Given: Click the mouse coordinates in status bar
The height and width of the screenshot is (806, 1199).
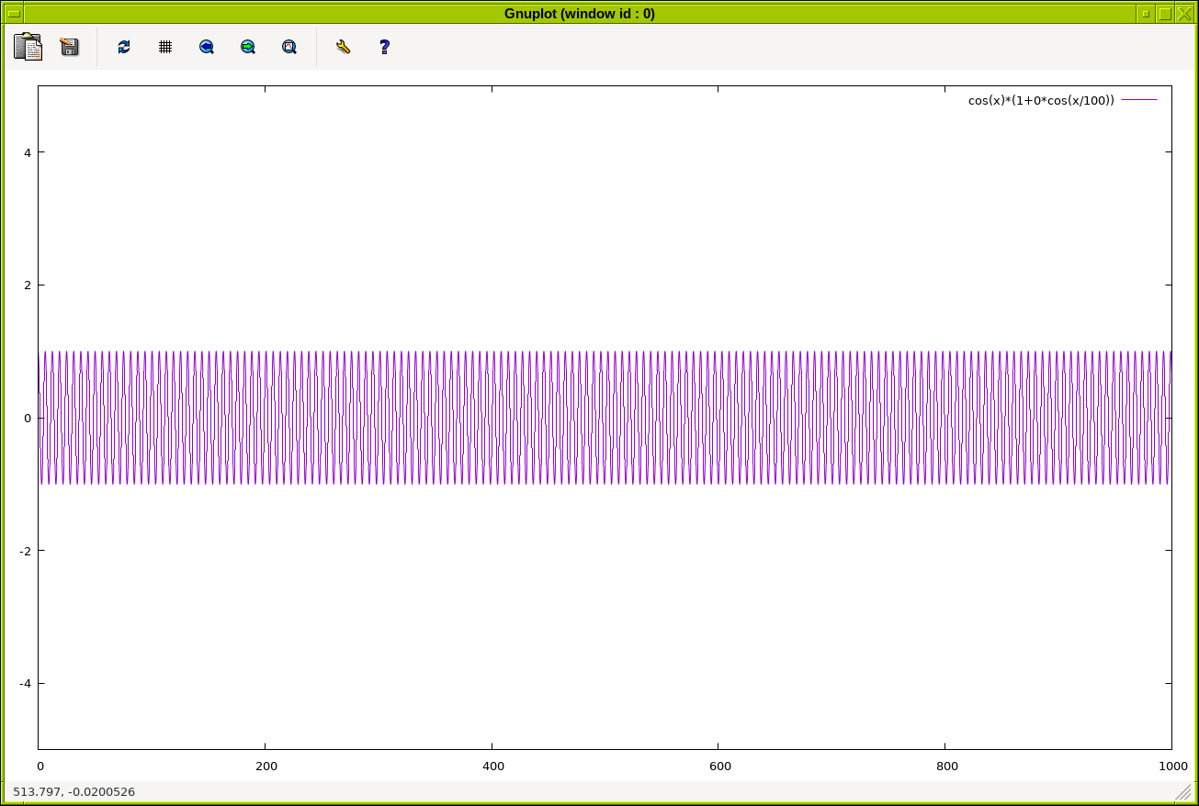Looking at the screenshot, I should 74,791.
